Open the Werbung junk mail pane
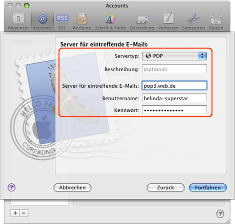This screenshot has width=235, height=224. tap(81, 22)
